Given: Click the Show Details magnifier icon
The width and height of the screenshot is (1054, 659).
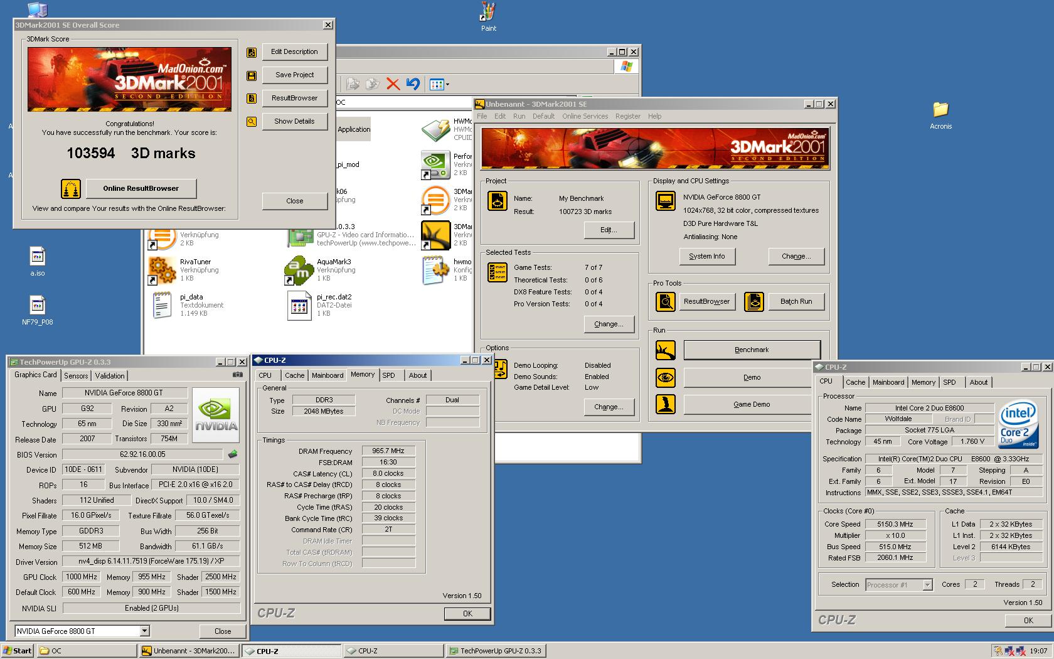Looking at the screenshot, I should click(252, 122).
